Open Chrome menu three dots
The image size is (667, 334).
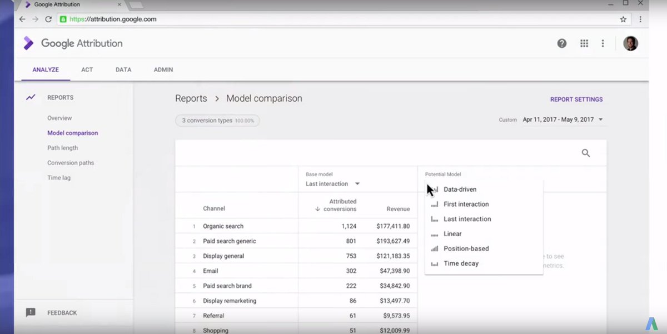point(640,19)
